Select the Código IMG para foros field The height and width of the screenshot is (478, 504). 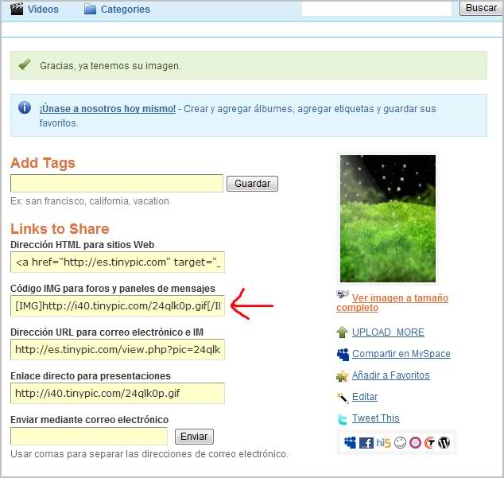click(118, 306)
